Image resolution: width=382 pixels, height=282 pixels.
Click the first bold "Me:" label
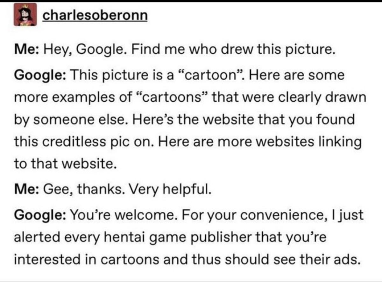point(27,50)
